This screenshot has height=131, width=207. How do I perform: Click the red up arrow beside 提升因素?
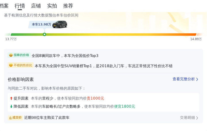[11, 98]
